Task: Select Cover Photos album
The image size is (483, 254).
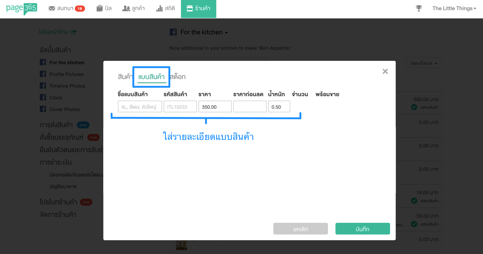Action: coord(65,109)
